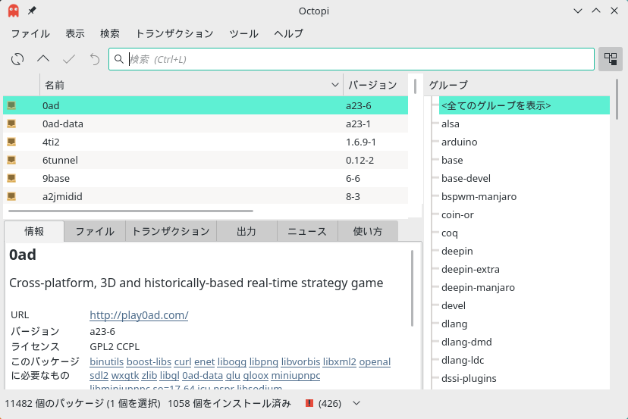This screenshot has height=419, width=628.
Task: Follow the 0ad-data dependency link
Action: pos(203,375)
